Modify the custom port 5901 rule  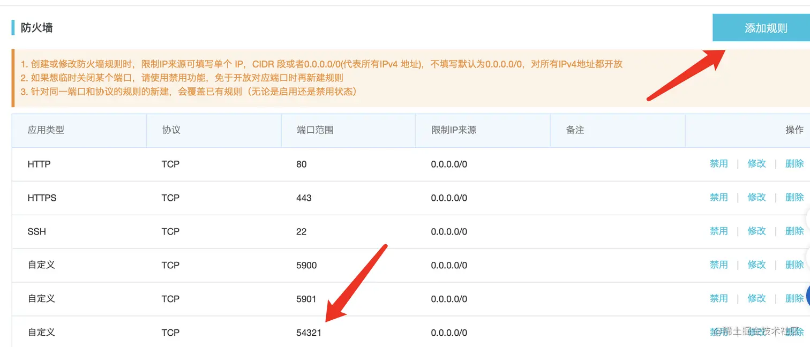(756, 299)
